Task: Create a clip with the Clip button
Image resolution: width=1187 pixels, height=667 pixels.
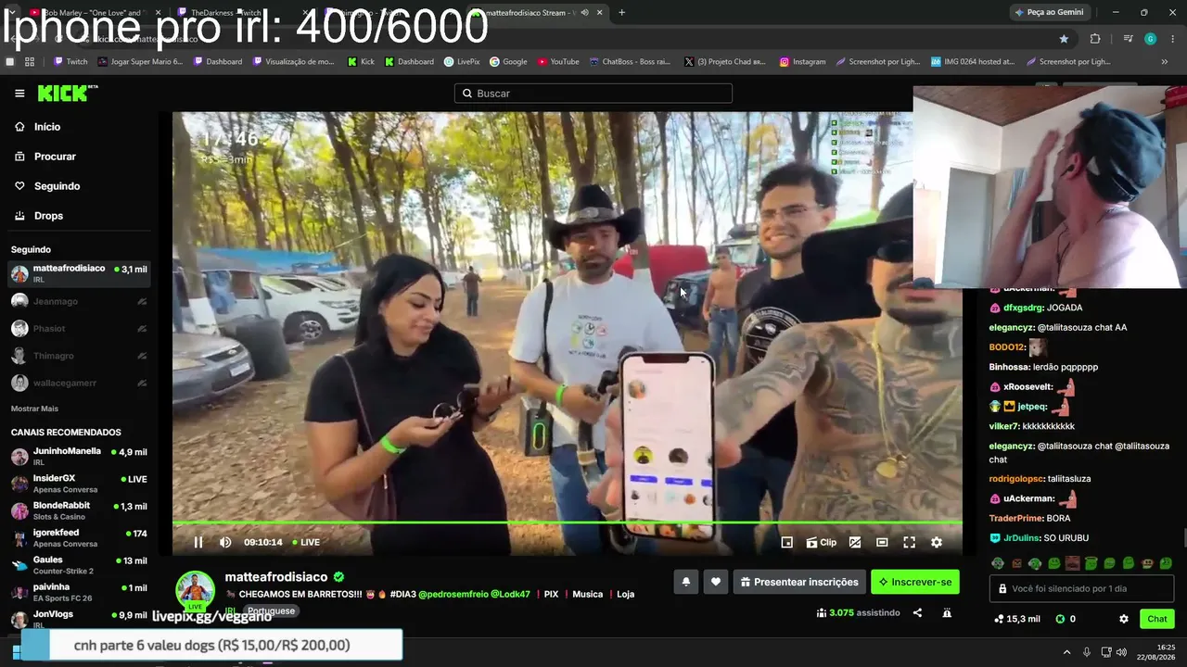Action: (x=821, y=542)
